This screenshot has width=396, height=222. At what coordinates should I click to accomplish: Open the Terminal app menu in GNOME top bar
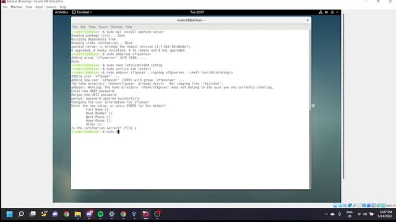coord(82,12)
